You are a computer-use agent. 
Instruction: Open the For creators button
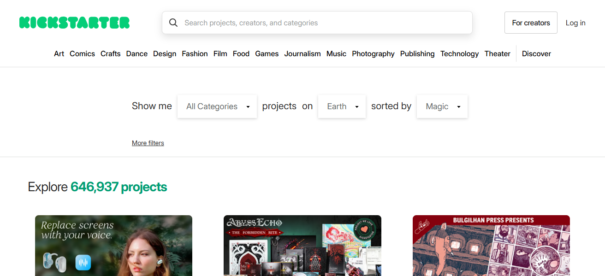pos(531,23)
